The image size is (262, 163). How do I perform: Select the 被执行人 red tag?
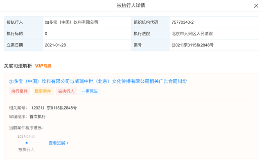point(66,91)
